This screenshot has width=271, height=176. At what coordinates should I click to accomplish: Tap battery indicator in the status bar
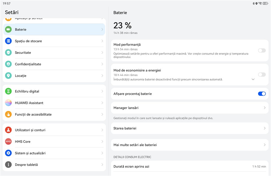[265, 3]
